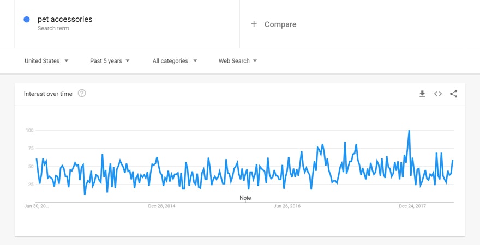Click the Note marker on the chart
The width and height of the screenshot is (480, 245).
[245, 198]
